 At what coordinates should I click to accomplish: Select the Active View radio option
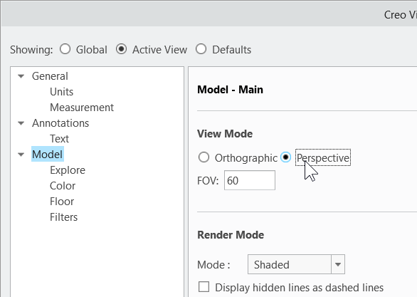[x=121, y=49]
